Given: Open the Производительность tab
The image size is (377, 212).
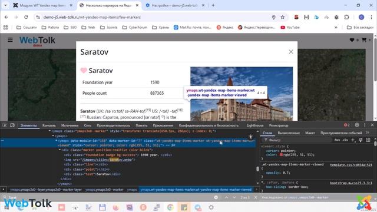Looking at the screenshot, I should click(x=114, y=125).
